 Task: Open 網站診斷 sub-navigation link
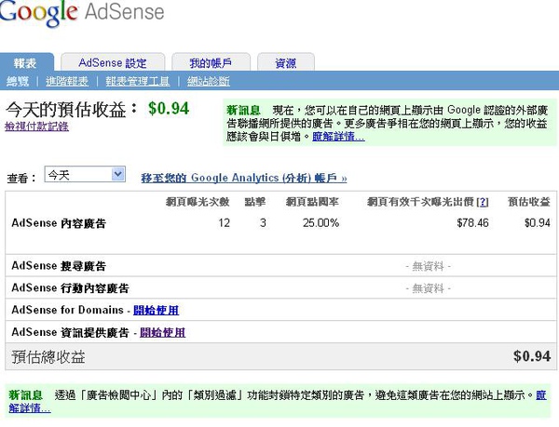point(209,82)
